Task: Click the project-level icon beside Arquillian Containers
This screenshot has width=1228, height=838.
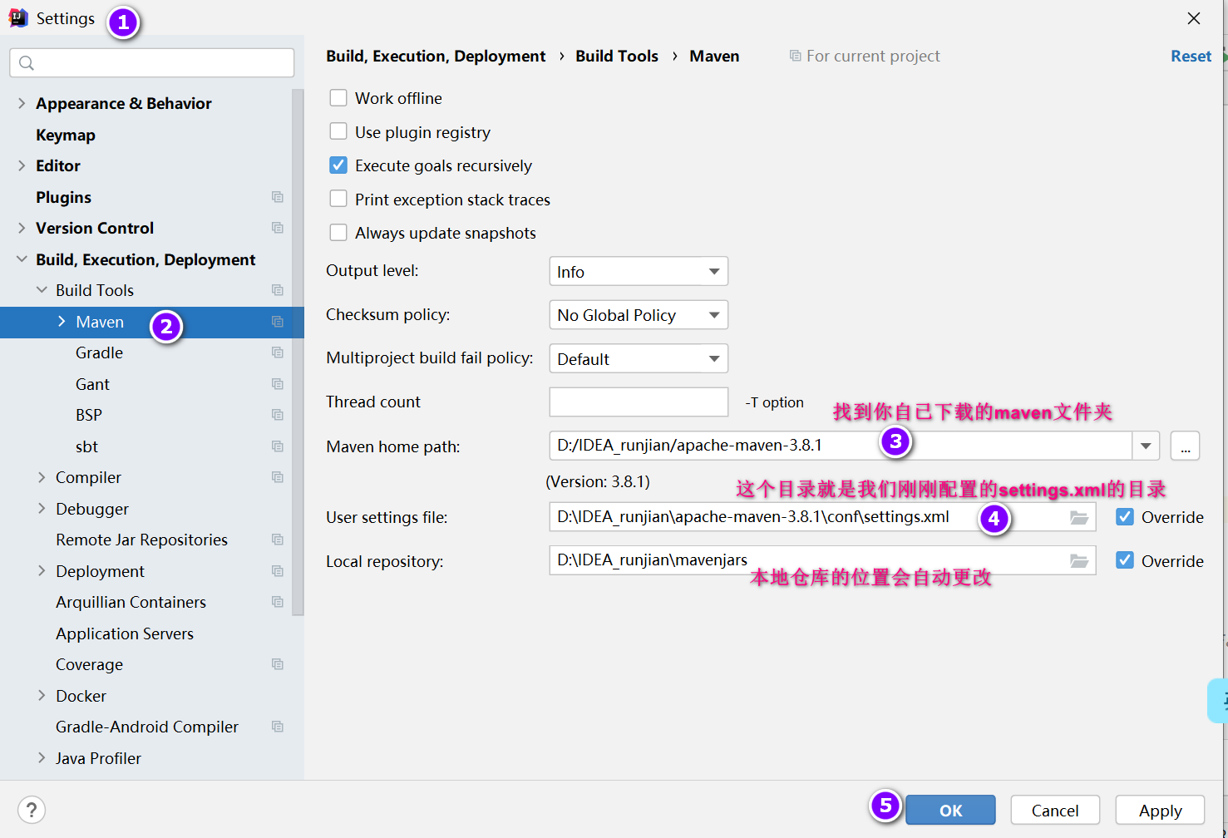Action: [278, 602]
